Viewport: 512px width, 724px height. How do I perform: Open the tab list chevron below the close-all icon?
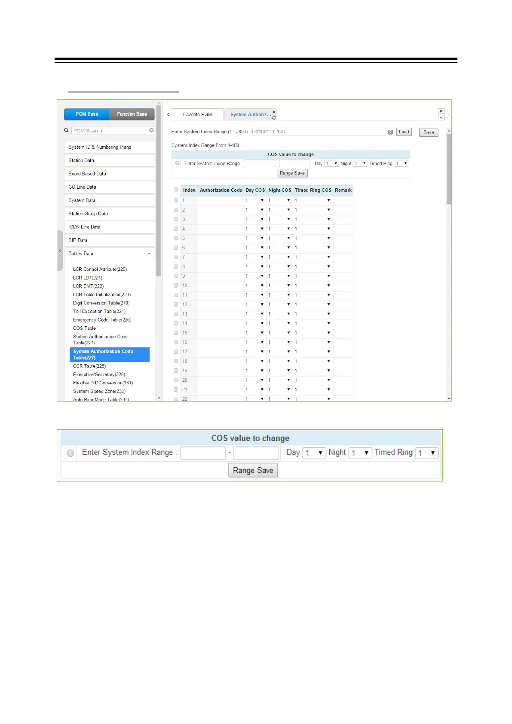[x=441, y=117]
